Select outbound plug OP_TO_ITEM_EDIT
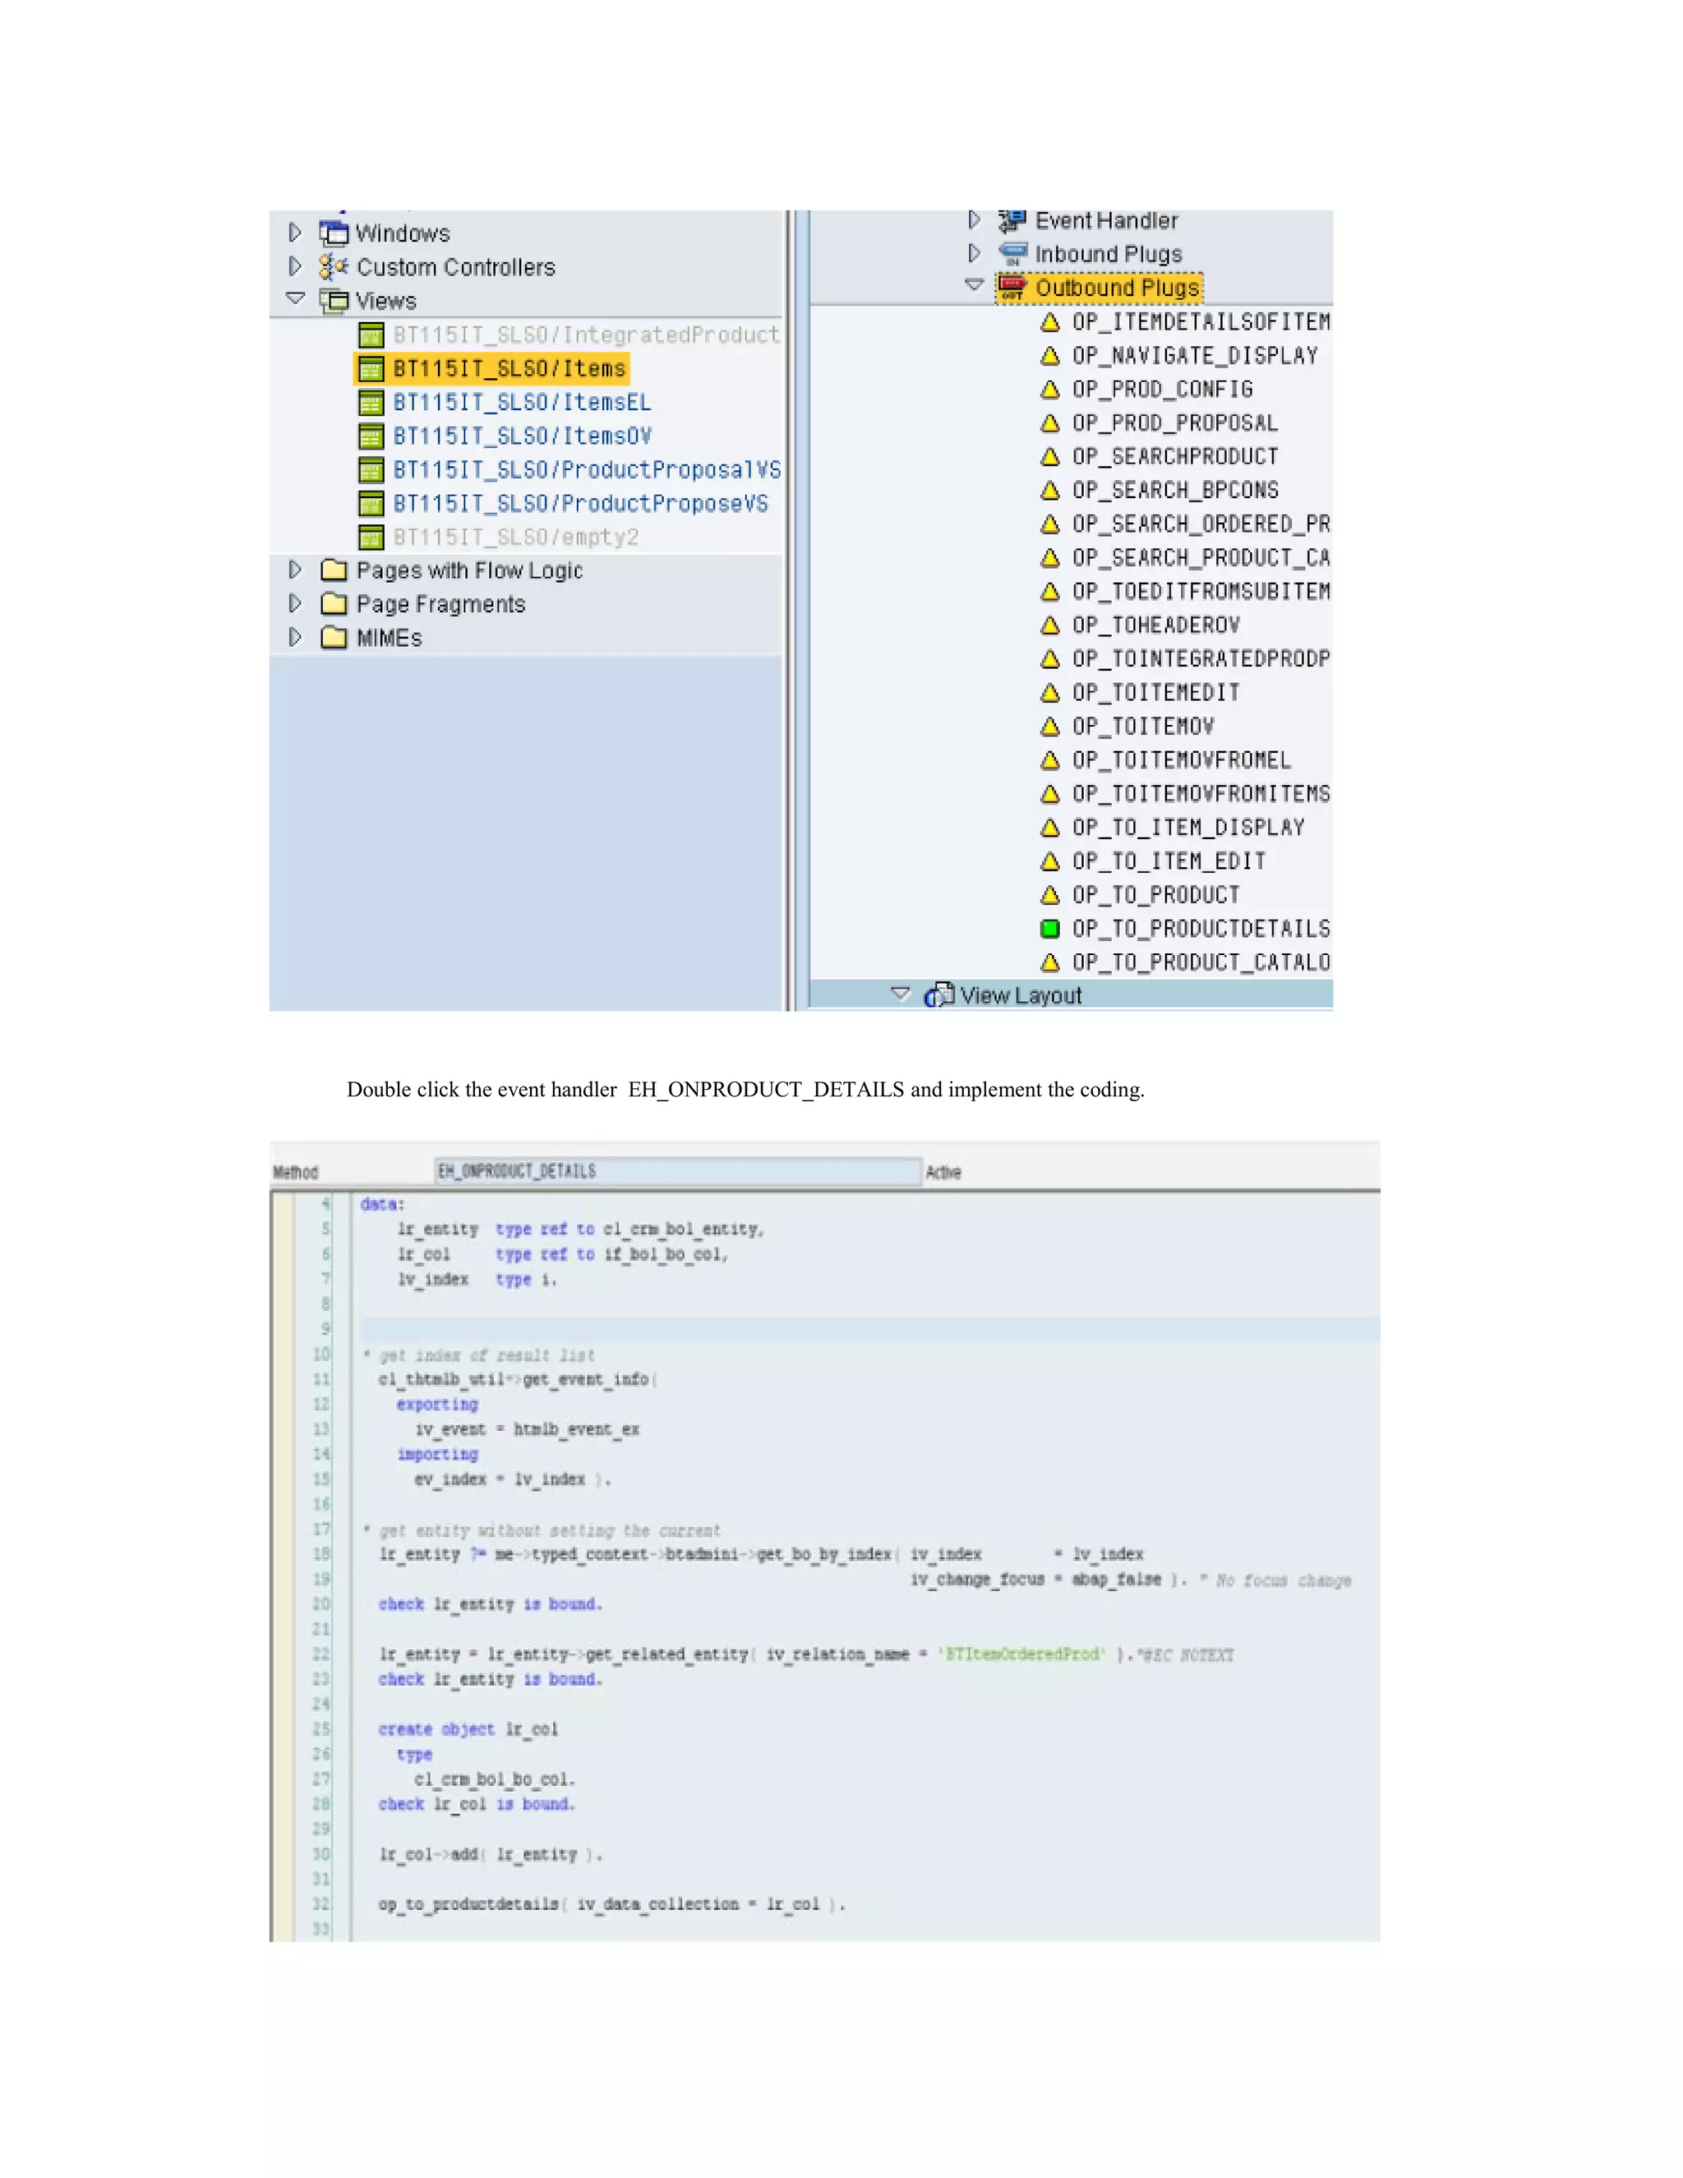 [x=1169, y=861]
